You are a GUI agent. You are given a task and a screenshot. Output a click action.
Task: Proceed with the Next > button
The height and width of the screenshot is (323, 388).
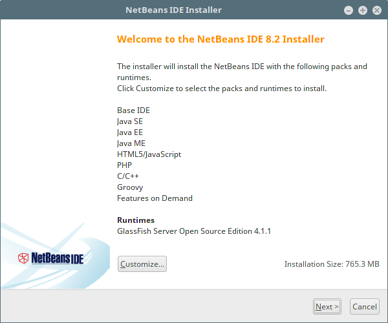(x=327, y=306)
